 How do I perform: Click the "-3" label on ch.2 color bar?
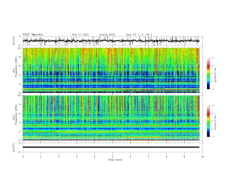coord(212,106)
